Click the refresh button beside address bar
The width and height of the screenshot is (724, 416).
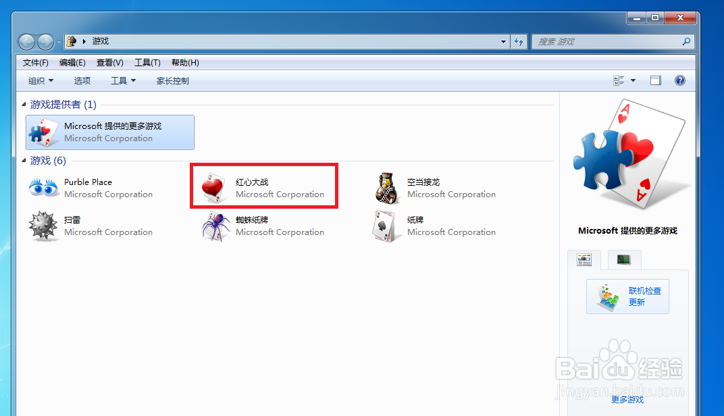point(519,42)
